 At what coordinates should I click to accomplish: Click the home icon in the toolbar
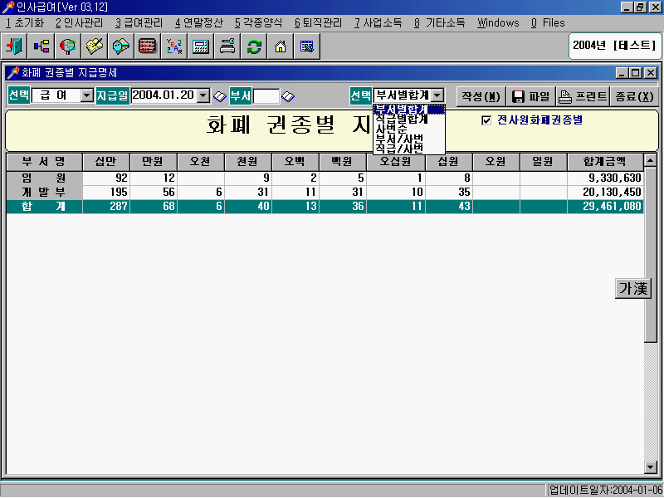point(280,46)
